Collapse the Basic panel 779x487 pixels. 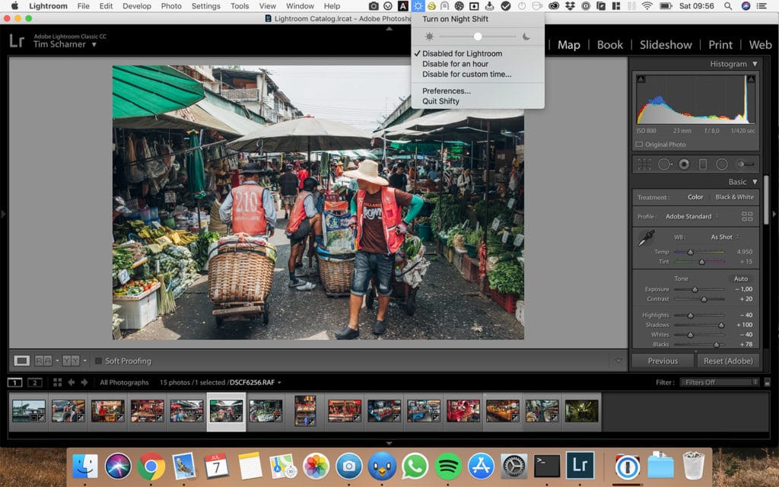(755, 182)
